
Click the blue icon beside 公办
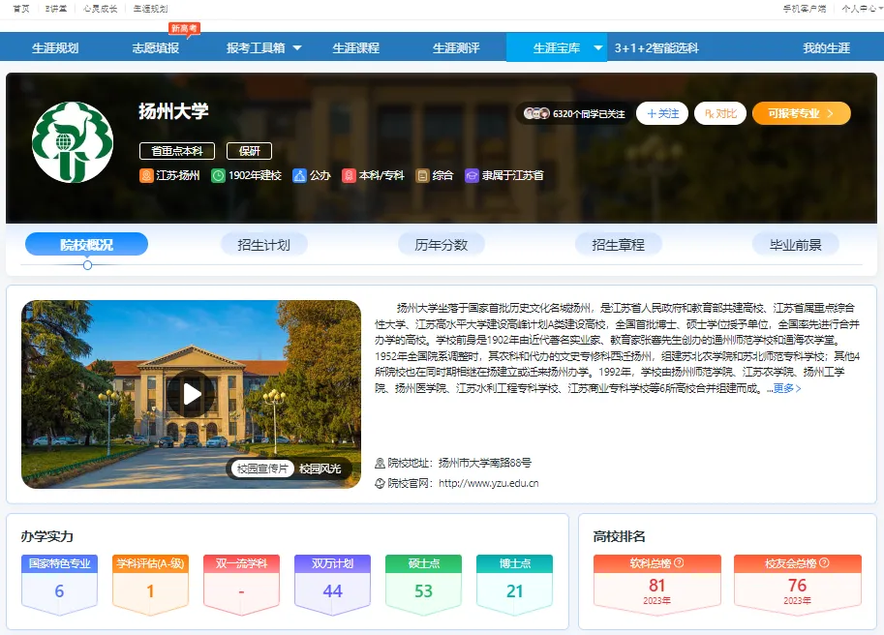(299, 176)
